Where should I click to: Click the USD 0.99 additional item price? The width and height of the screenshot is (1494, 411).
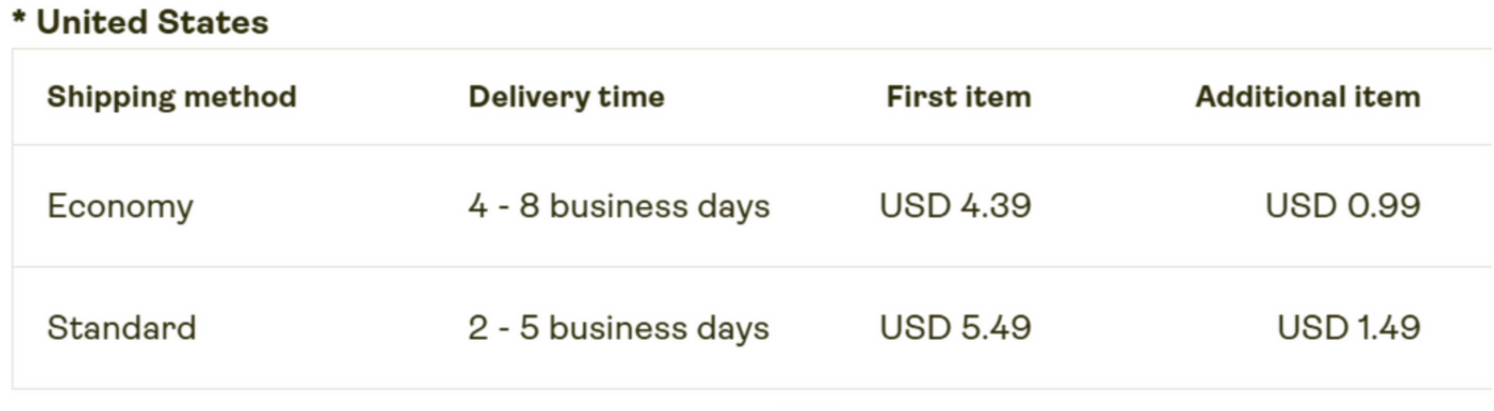(1343, 205)
